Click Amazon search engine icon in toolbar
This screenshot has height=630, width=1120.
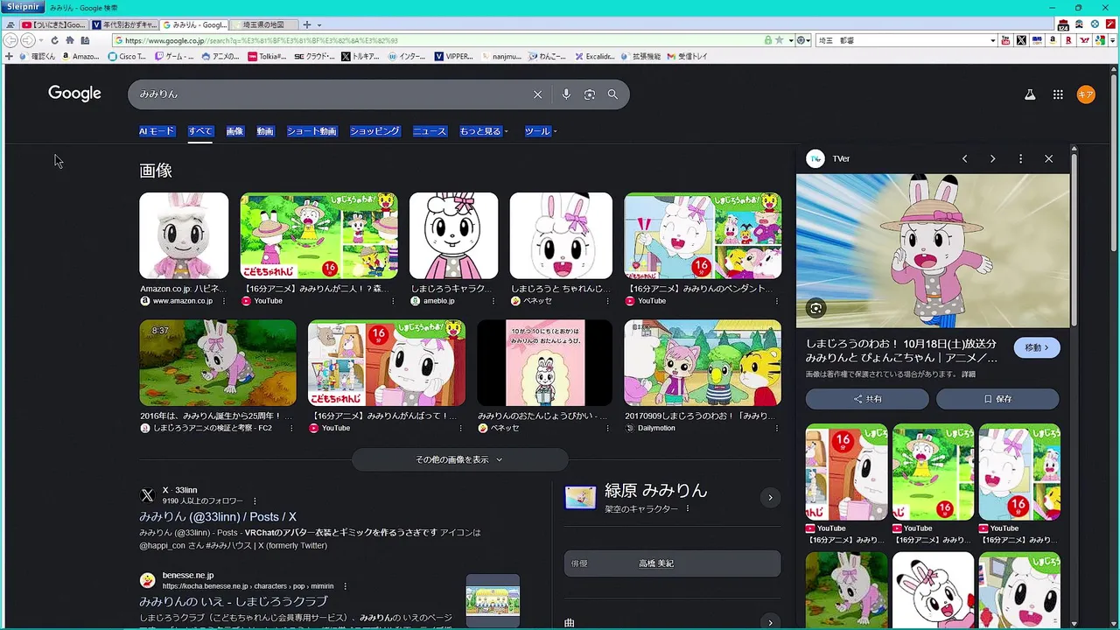tap(1053, 40)
